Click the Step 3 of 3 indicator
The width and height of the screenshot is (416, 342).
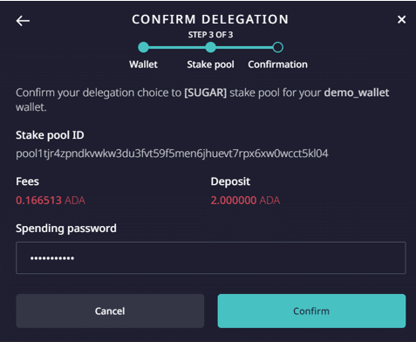[210, 35]
